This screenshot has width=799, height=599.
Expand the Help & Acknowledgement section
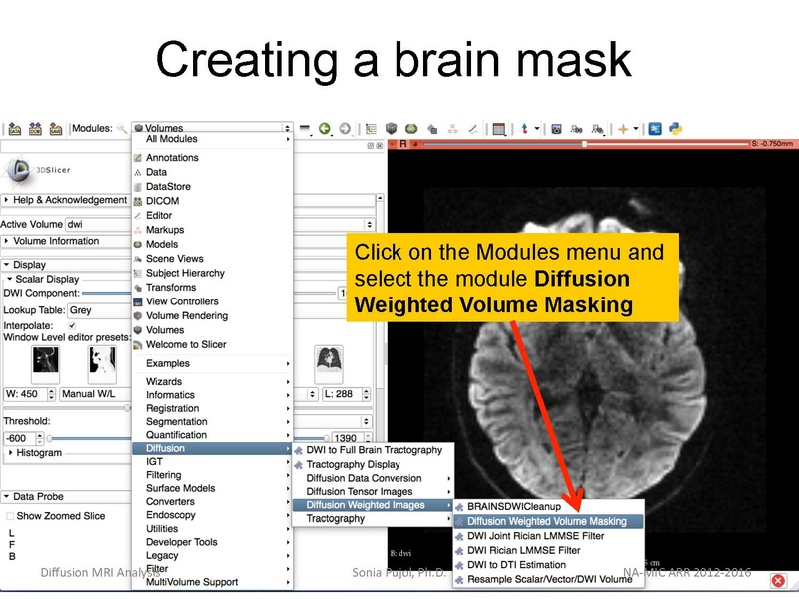coord(62,199)
